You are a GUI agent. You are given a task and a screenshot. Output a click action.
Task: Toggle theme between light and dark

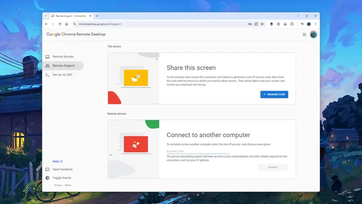(x=62, y=178)
